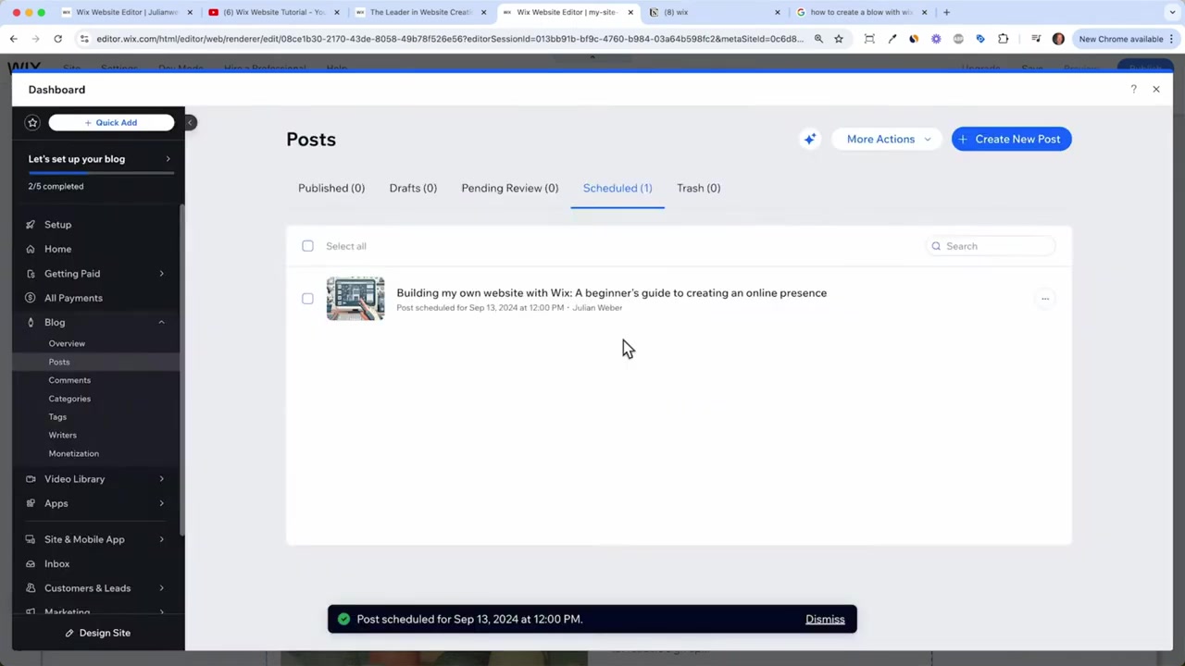1185x666 pixels.
Task: Open the AI assistant sparkle icon
Action: [810, 139]
